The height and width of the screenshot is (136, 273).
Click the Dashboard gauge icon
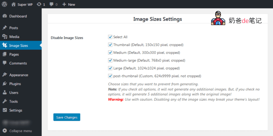[x=5, y=16]
